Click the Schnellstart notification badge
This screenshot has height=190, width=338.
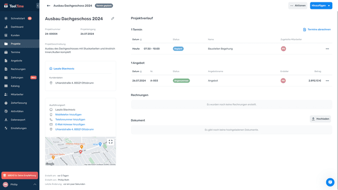(x=30, y=18)
